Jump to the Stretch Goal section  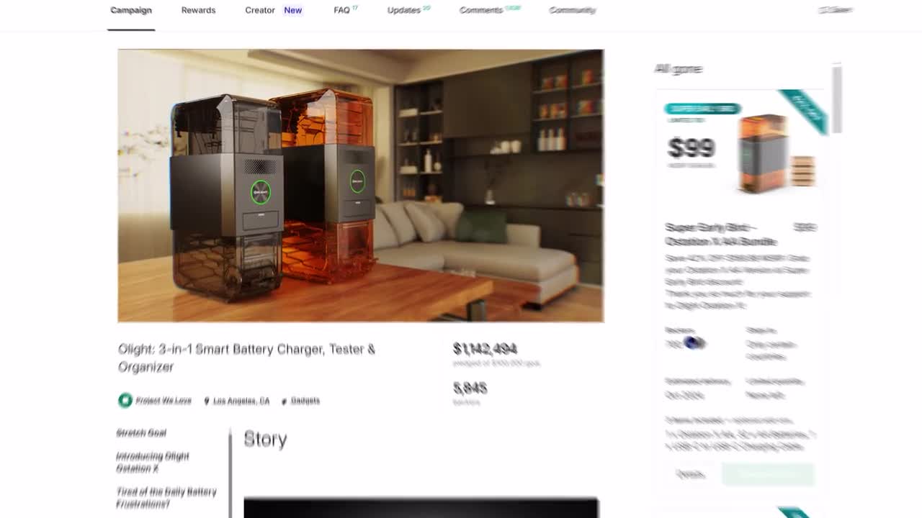click(x=141, y=432)
